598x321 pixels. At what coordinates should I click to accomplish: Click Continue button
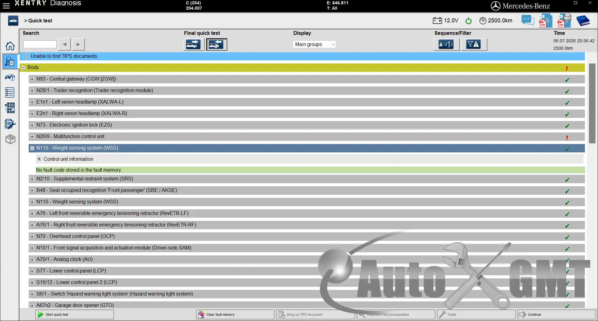click(x=557, y=314)
